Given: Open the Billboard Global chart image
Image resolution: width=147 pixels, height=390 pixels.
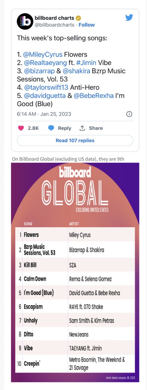Looking at the screenshot, I should [x=75, y=272].
